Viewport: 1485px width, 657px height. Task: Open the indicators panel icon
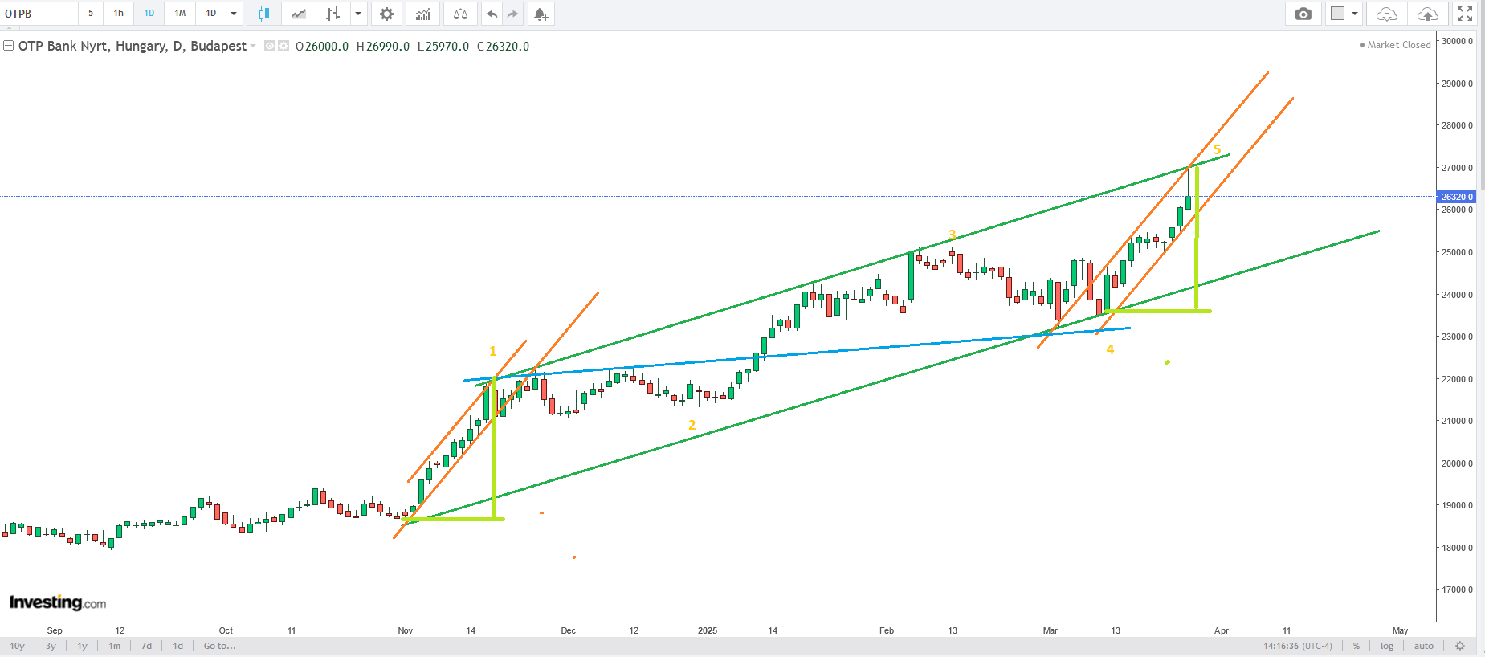422,14
